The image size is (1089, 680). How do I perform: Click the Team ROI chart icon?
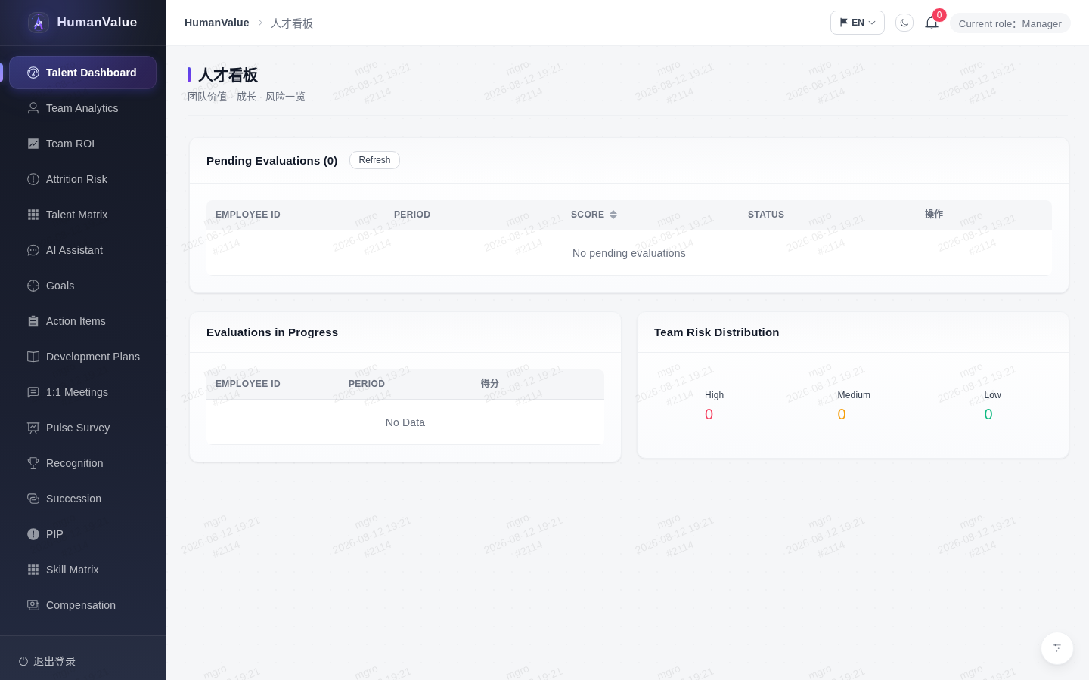[33, 144]
